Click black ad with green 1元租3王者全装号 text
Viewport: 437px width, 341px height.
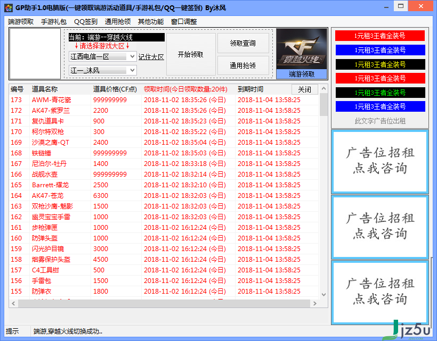pos(380,93)
